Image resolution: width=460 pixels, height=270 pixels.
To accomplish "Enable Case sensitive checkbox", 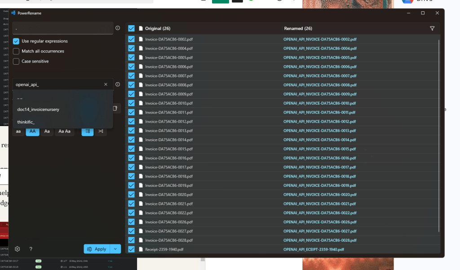I will pos(16,62).
